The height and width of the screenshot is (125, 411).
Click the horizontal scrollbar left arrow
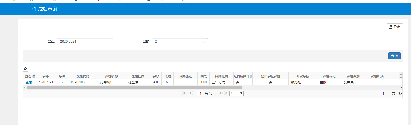tap(24, 87)
